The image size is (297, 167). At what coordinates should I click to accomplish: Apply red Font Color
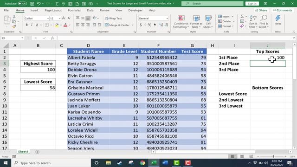(x=65, y=25)
